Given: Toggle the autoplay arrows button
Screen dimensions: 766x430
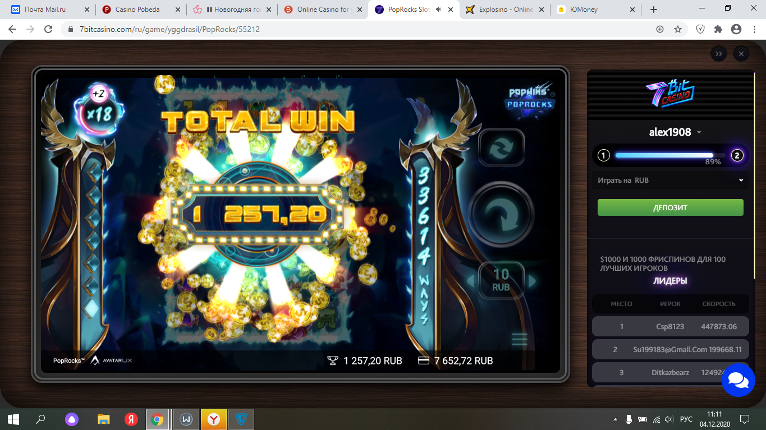Looking at the screenshot, I should click(x=501, y=147).
